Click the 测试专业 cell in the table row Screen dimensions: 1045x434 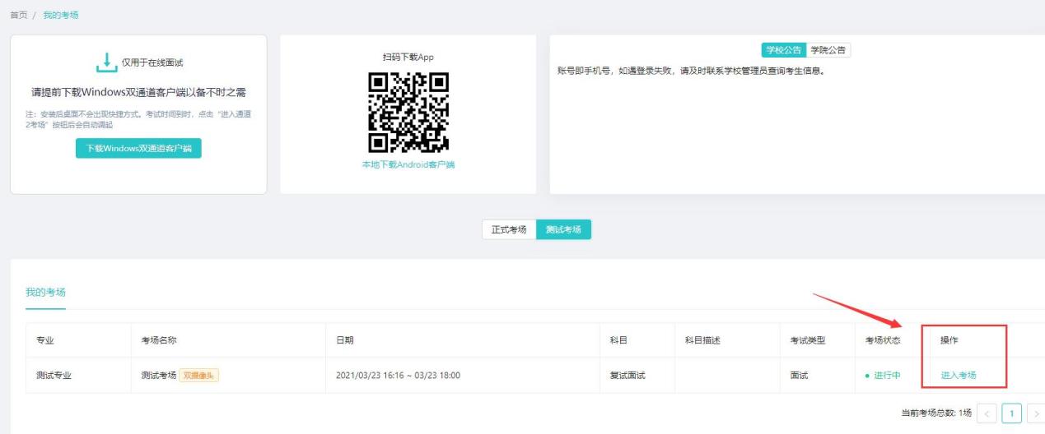[54, 376]
